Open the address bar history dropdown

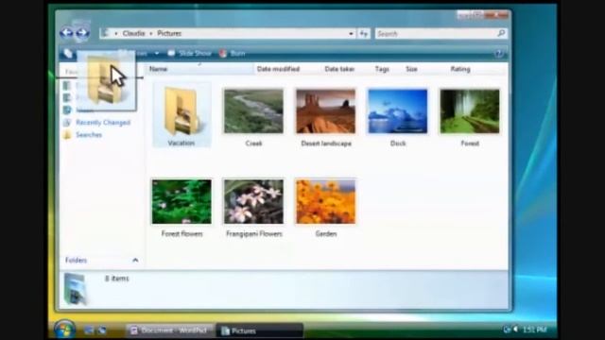pyautogui.click(x=351, y=34)
